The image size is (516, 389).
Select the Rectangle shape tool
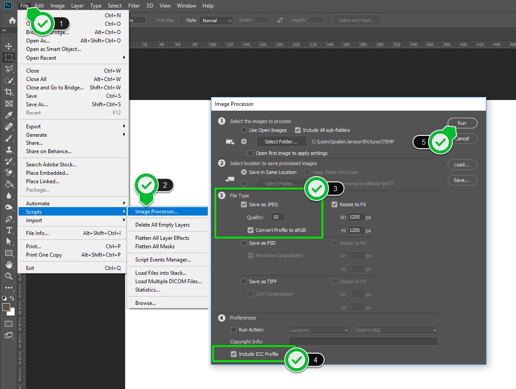(9, 253)
